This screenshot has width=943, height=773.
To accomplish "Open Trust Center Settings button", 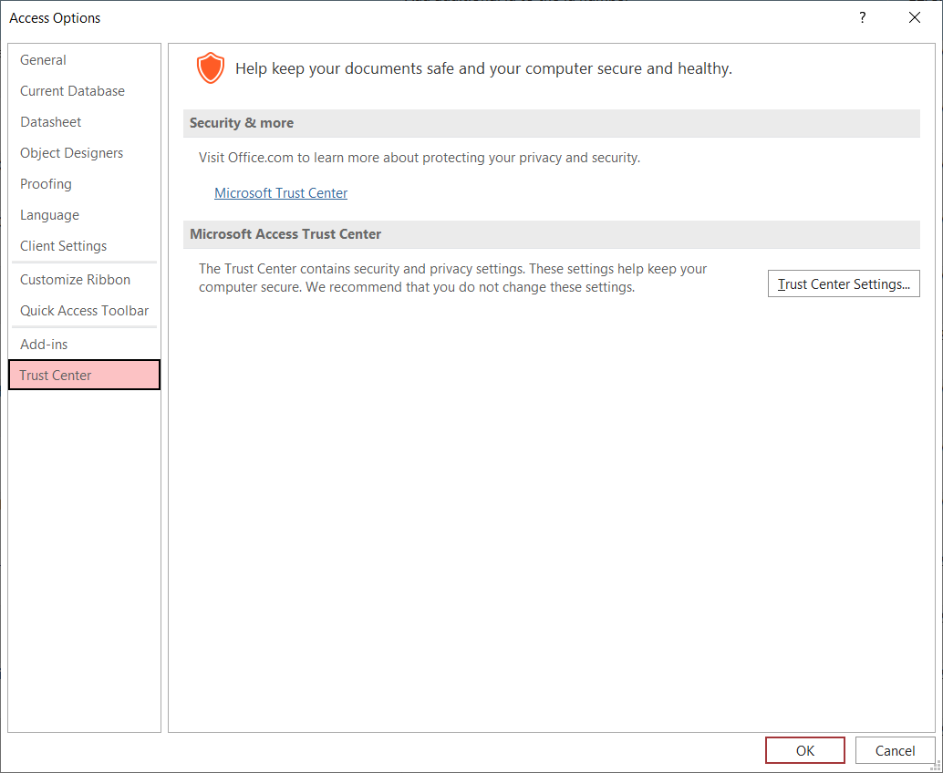I will click(844, 284).
